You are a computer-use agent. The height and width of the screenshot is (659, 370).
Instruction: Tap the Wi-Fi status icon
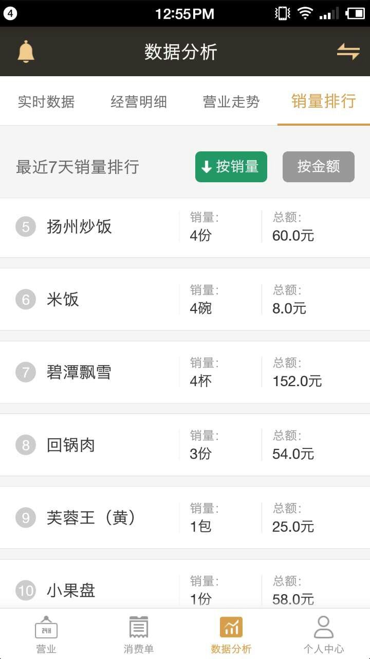pyautogui.click(x=305, y=13)
